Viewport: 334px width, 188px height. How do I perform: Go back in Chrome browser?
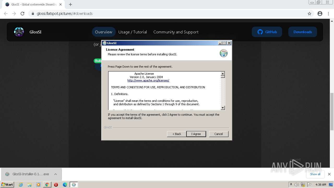pyautogui.click(x=6, y=14)
